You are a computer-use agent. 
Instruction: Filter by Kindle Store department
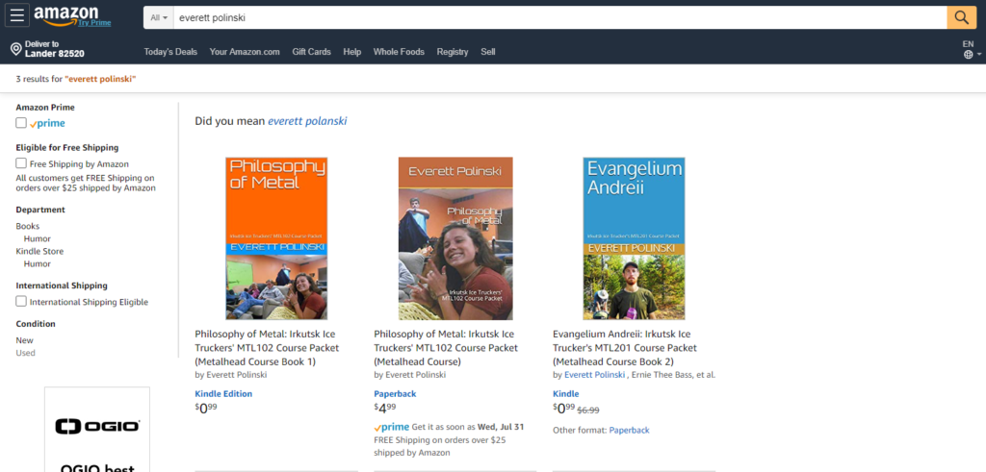[x=39, y=251]
